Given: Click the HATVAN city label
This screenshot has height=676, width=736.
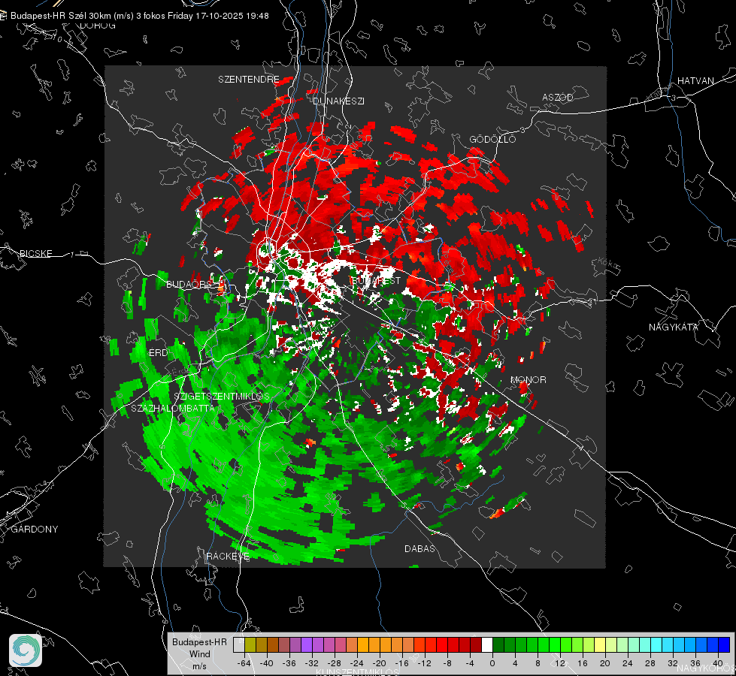Looking at the screenshot, I should coord(695,80).
